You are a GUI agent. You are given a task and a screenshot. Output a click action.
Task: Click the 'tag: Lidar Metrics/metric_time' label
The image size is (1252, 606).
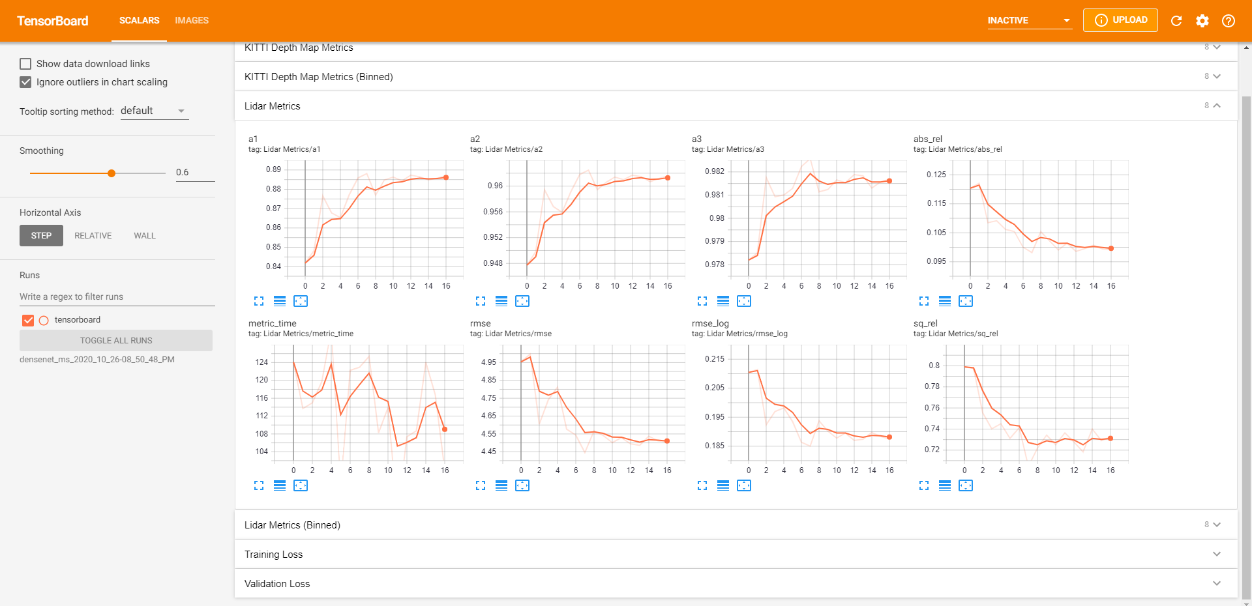[301, 334]
